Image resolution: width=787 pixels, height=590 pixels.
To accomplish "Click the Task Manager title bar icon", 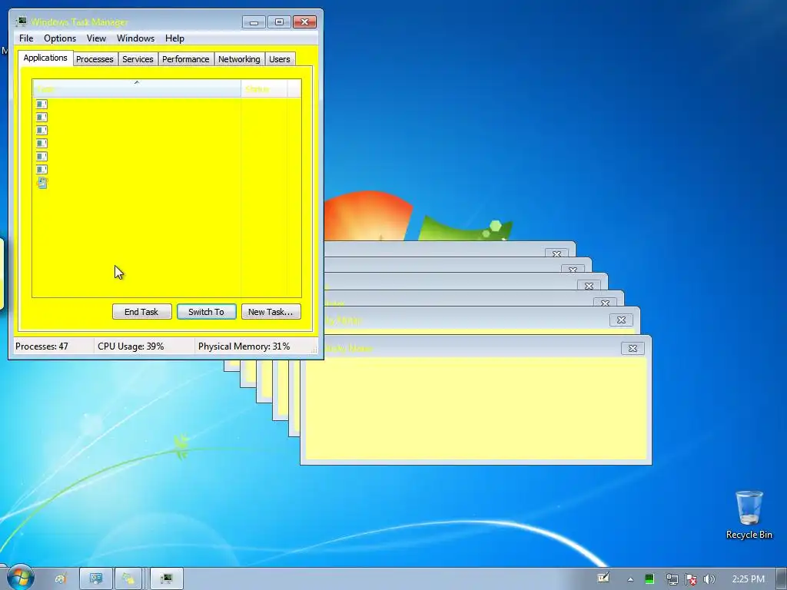I will [x=22, y=22].
